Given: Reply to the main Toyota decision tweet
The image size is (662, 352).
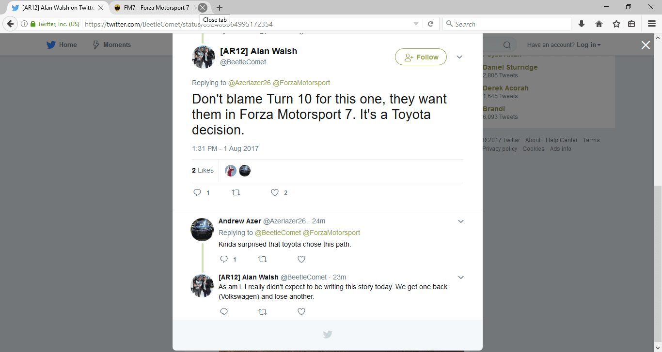Looking at the screenshot, I should (197, 192).
